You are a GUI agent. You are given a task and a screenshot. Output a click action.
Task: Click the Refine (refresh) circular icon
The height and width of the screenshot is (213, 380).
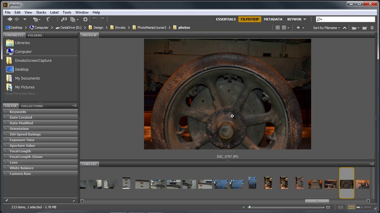pos(85,19)
